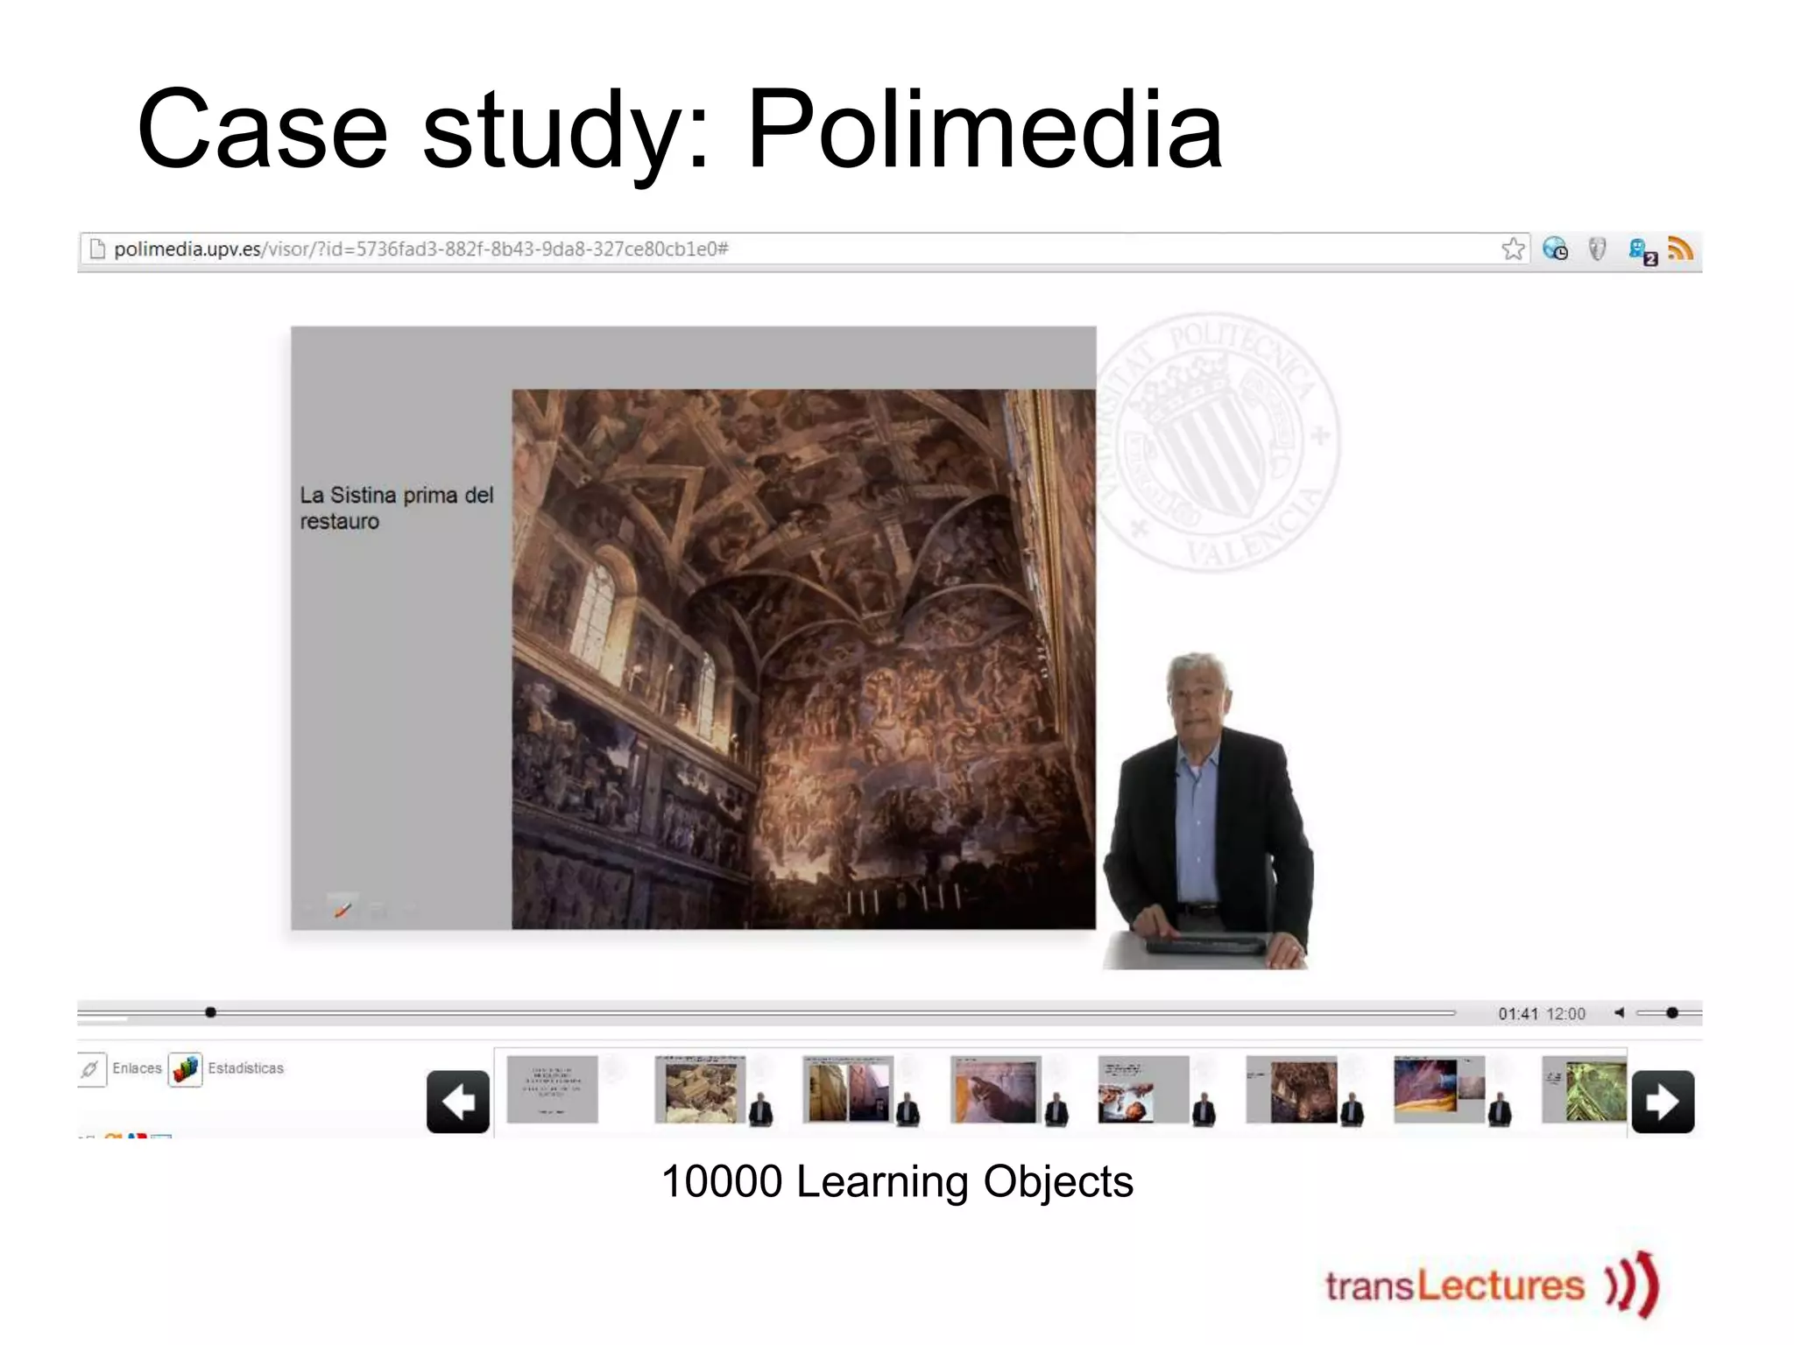Image resolution: width=1794 pixels, height=1345 pixels.
Task: Select the seventh thumbnail with red-orange fresco
Action: pos(1439,1089)
